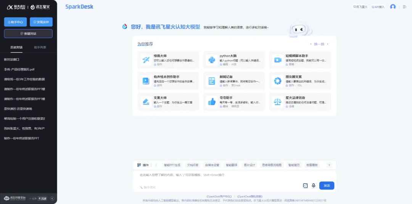The image size is (412, 204).
Task: Switch to the 历史对话 tab
Action: 16,48
